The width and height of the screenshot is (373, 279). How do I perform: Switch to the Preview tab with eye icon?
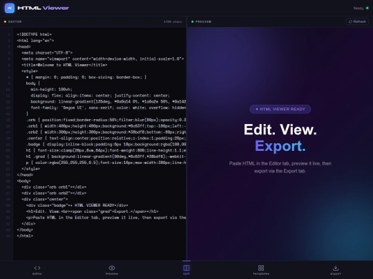(112, 270)
